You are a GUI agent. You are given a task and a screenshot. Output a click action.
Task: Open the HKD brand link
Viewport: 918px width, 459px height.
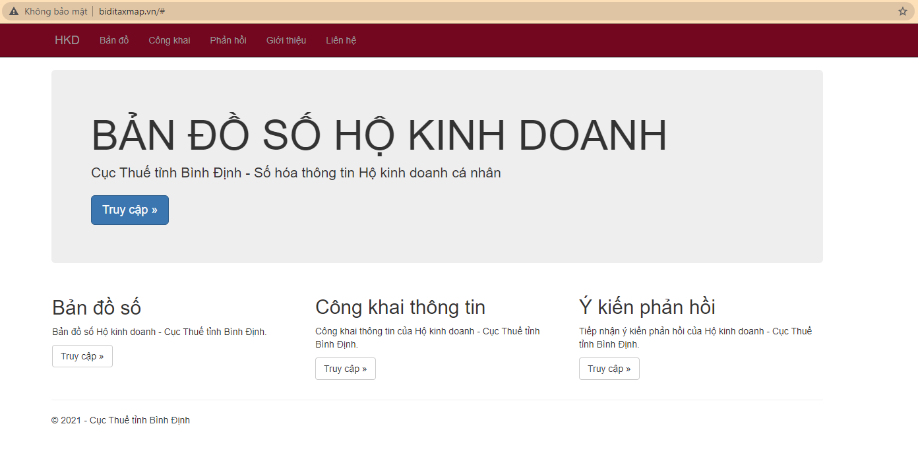(x=67, y=40)
